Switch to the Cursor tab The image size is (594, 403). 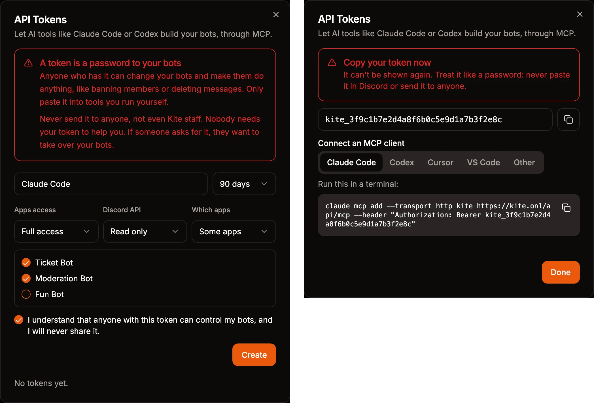tap(440, 162)
